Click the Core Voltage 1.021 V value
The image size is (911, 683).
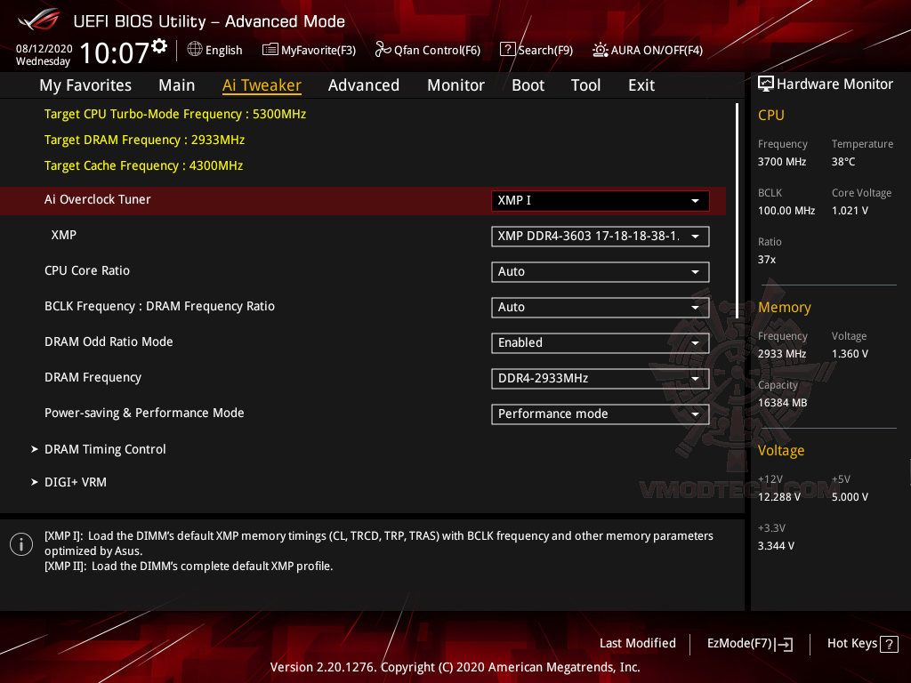(x=850, y=211)
